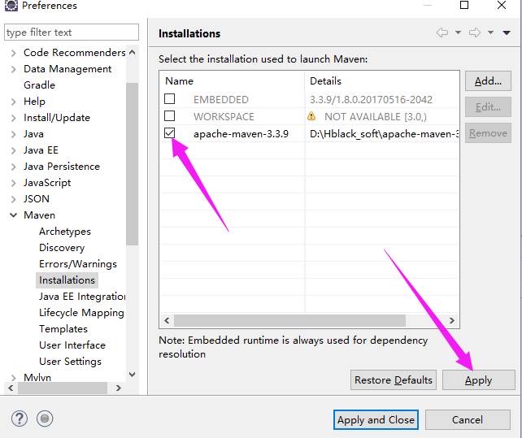522x438 pixels.
Task: Click the warning icon next to NOT AVAILABLE
Action: (311, 116)
